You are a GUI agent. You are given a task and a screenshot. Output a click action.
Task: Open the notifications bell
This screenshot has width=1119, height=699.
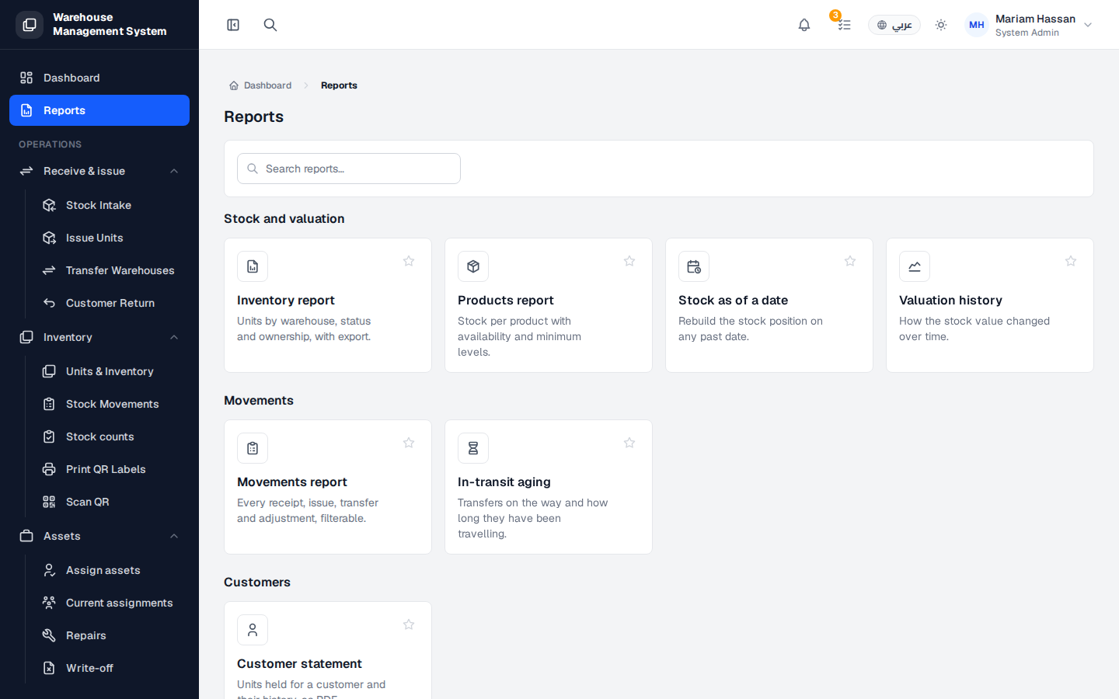[804, 25]
